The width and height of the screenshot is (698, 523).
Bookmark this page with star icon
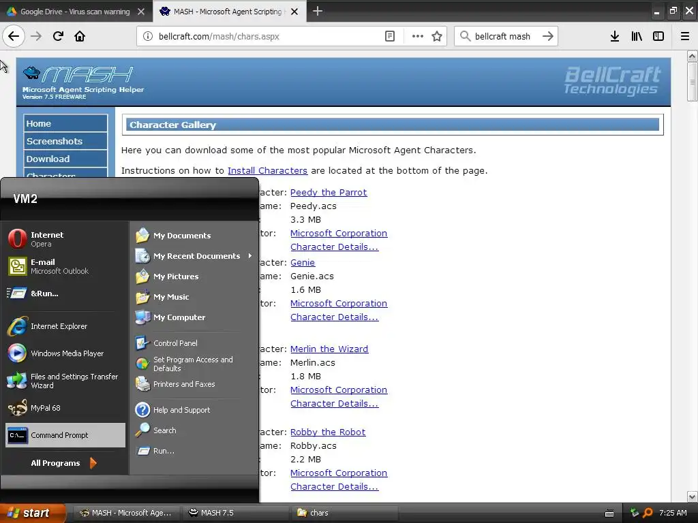pos(437,37)
